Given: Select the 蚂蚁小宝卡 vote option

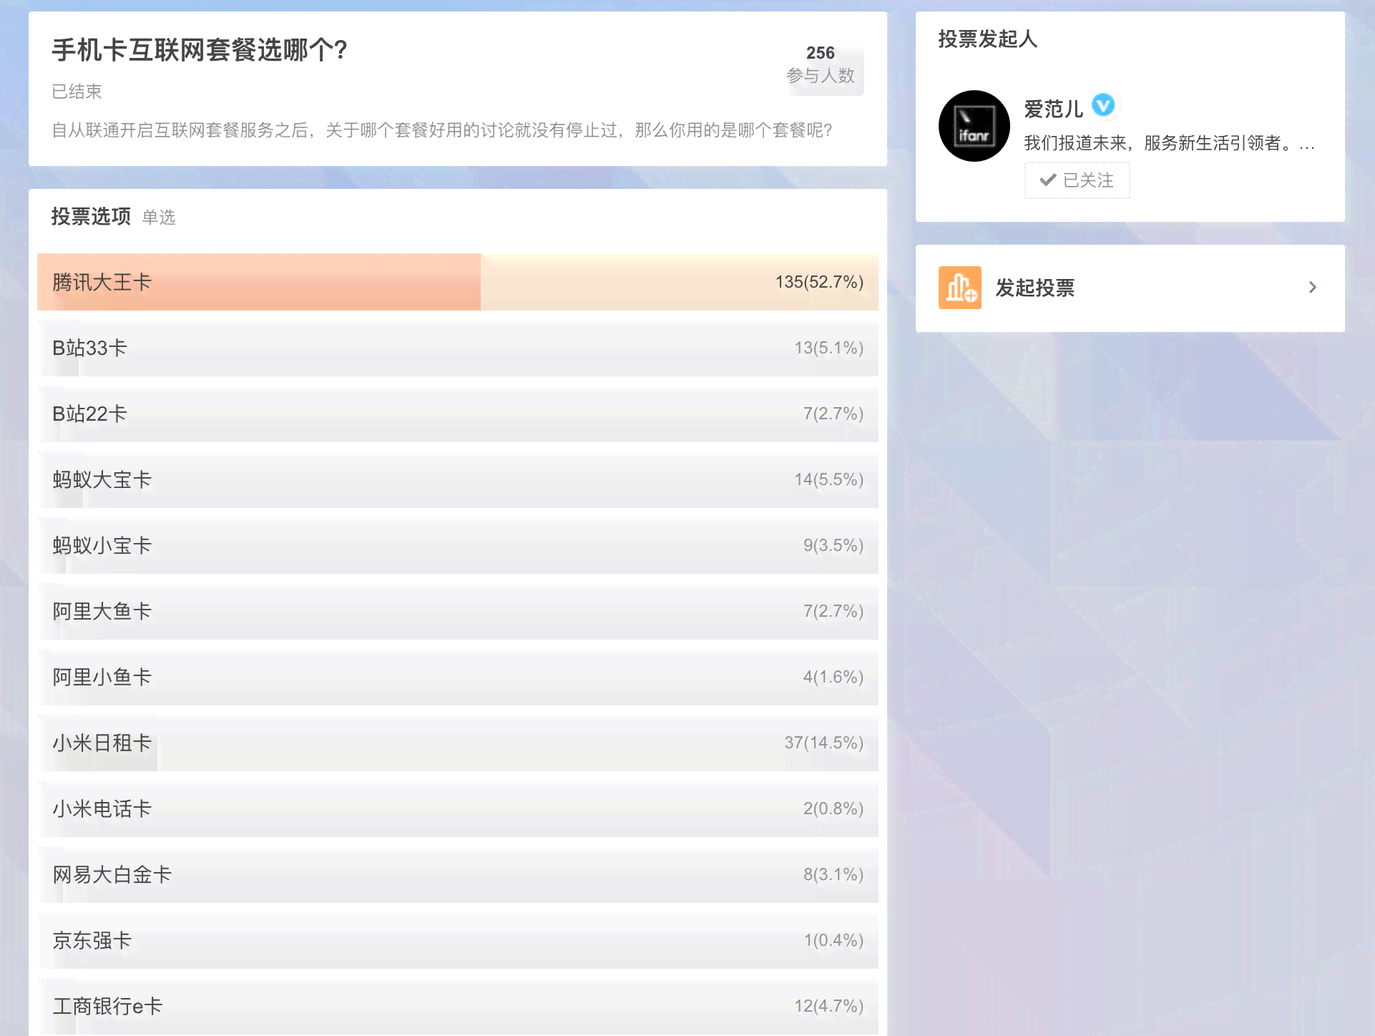Looking at the screenshot, I should tap(458, 545).
